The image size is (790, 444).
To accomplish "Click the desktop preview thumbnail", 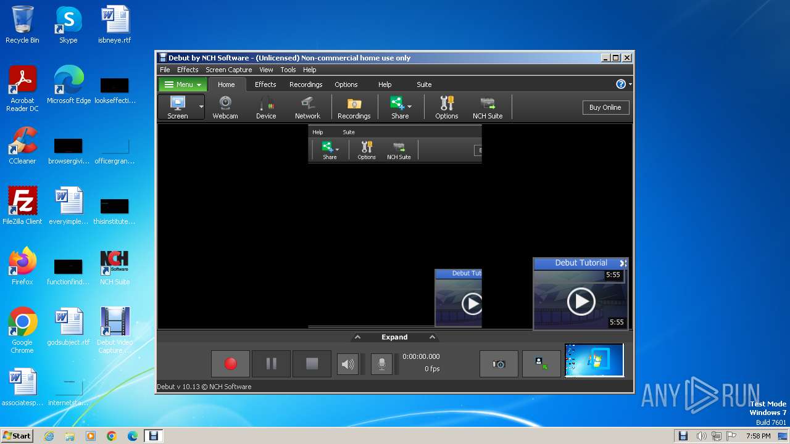I will pyautogui.click(x=594, y=360).
